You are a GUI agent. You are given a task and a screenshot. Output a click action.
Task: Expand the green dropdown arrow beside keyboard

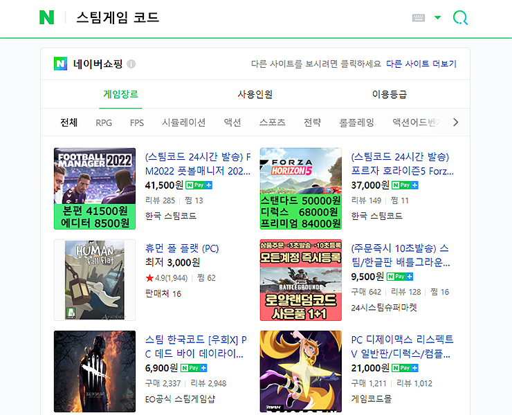click(437, 17)
